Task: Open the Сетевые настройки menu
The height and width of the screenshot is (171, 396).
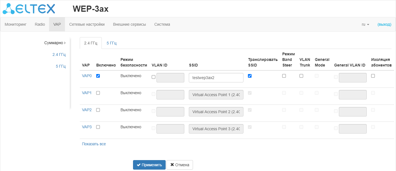Action: 87,25
